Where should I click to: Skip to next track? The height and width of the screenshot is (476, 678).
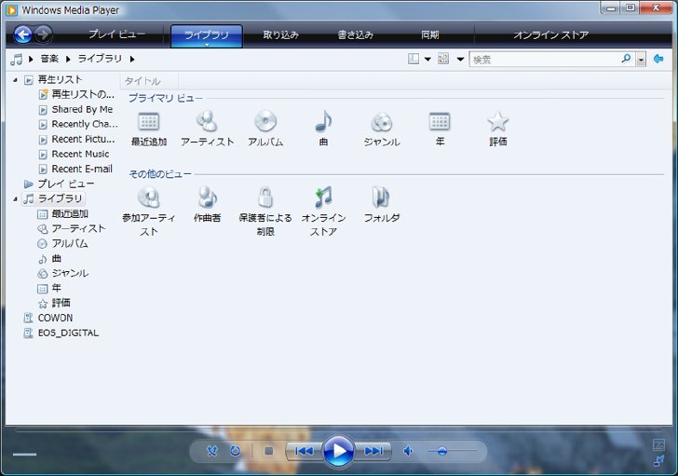[x=373, y=452]
